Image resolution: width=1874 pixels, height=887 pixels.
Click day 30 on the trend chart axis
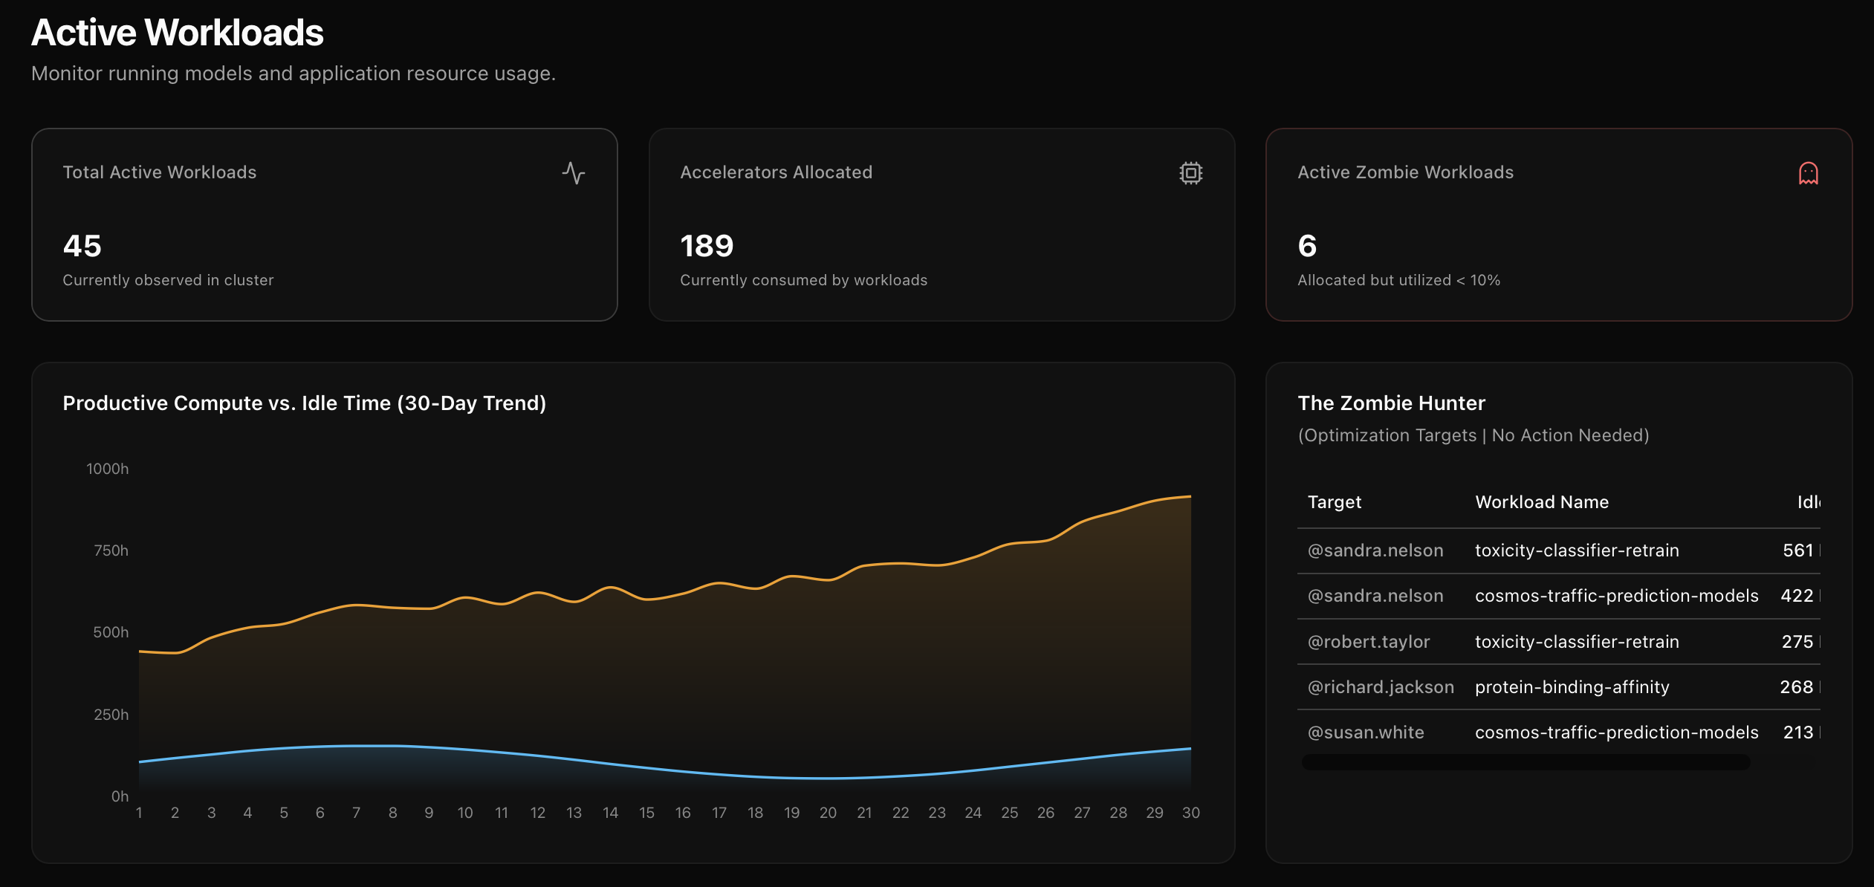tap(1190, 813)
